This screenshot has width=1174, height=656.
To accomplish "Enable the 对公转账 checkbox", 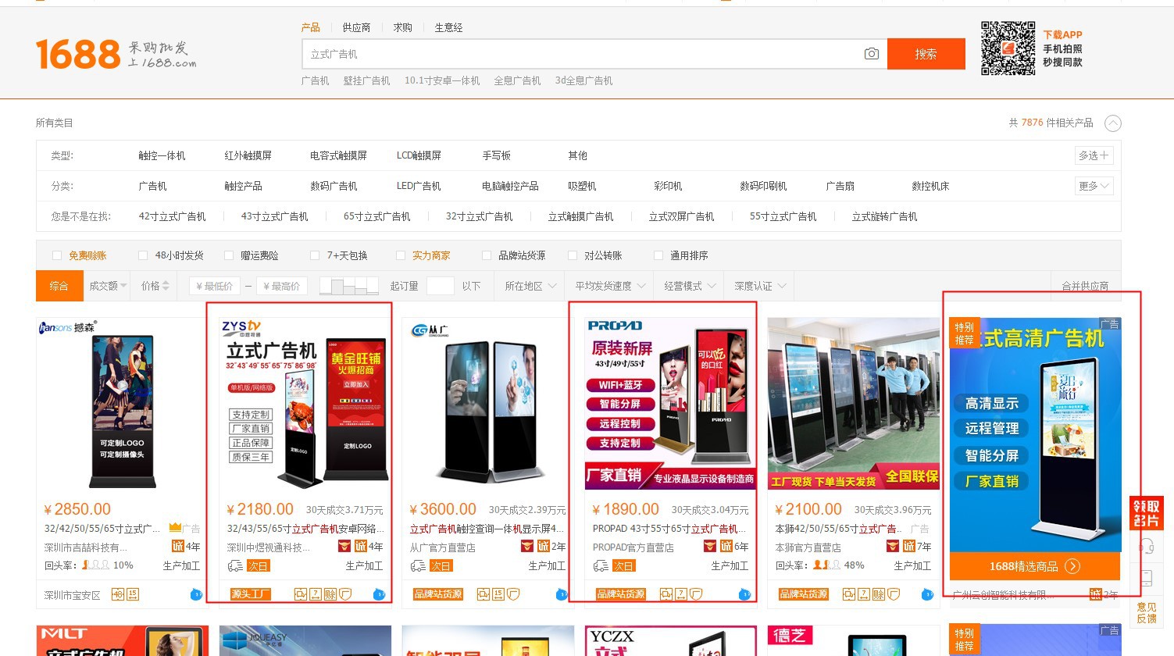I will click(573, 255).
